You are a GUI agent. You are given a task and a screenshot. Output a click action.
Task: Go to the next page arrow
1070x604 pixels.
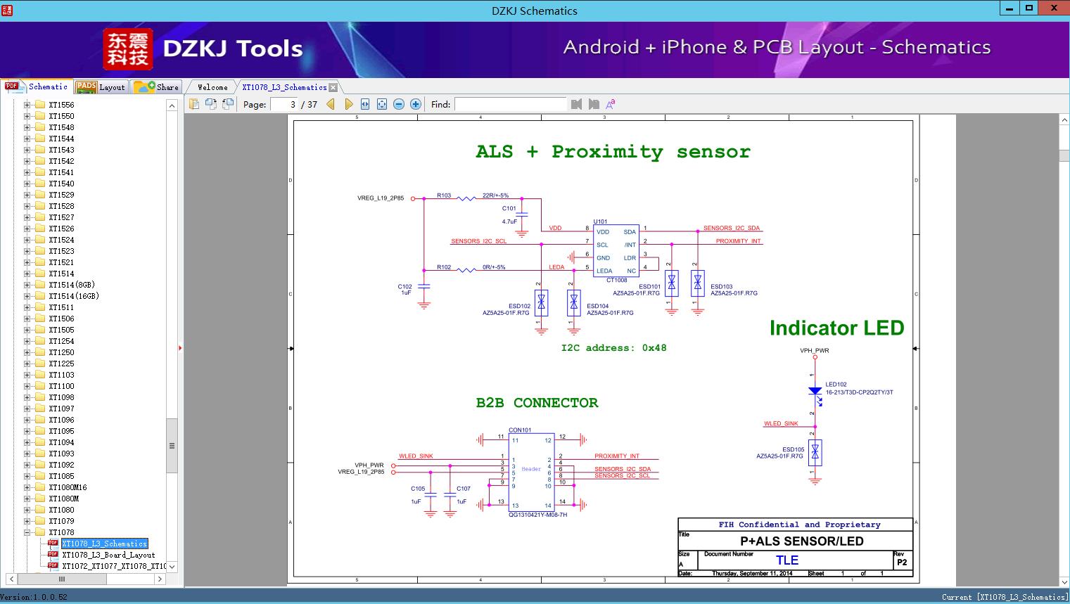(348, 104)
